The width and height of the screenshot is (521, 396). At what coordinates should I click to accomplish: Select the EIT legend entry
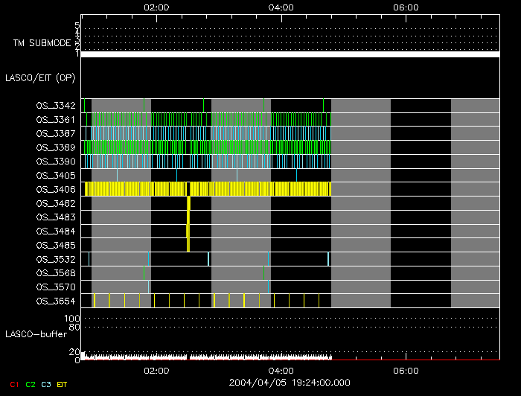click(64, 384)
